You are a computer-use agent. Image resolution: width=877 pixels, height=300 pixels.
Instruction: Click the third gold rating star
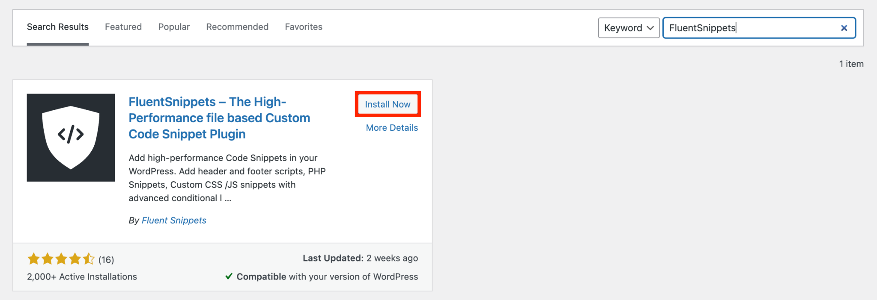point(61,259)
